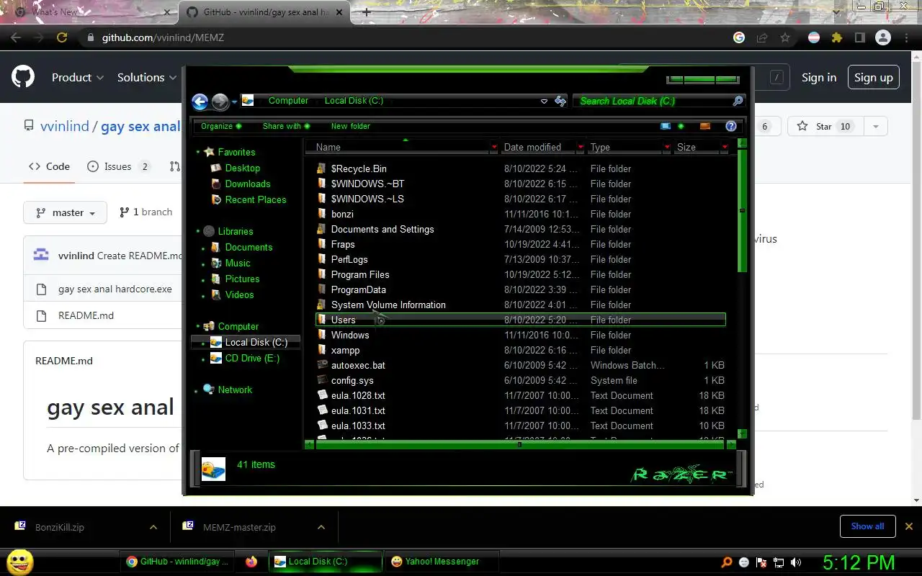This screenshot has width=922, height=576.
Task: Click the Favorites star icon in navigation pane
Action: [x=210, y=152]
